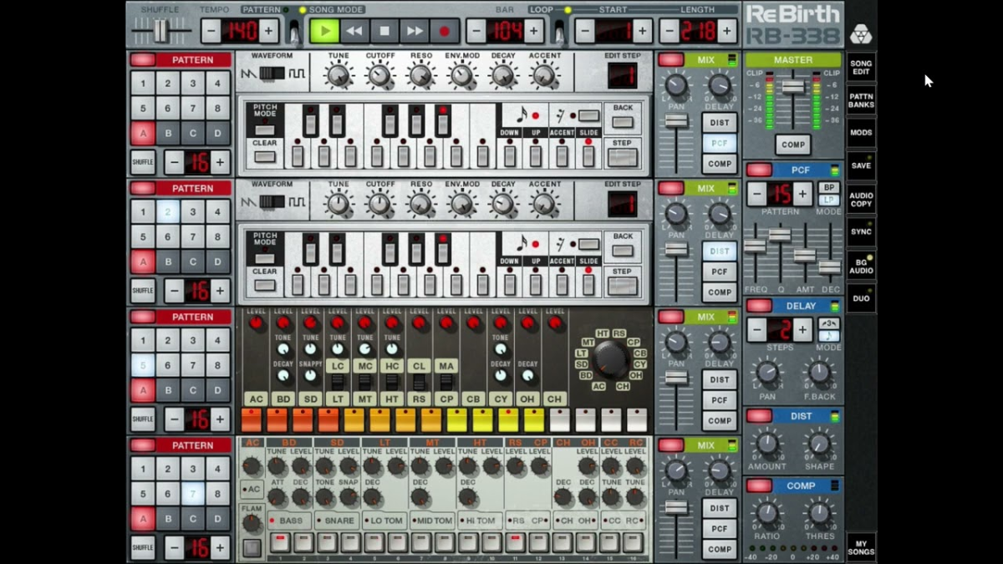Select the Bass instrument on the 909
This screenshot has height=564, width=1003.
click(288, 521)
